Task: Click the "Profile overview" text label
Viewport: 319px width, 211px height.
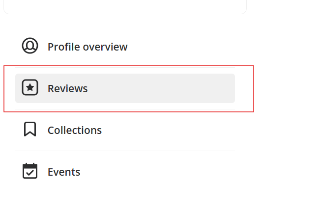Action: [87, 47]
